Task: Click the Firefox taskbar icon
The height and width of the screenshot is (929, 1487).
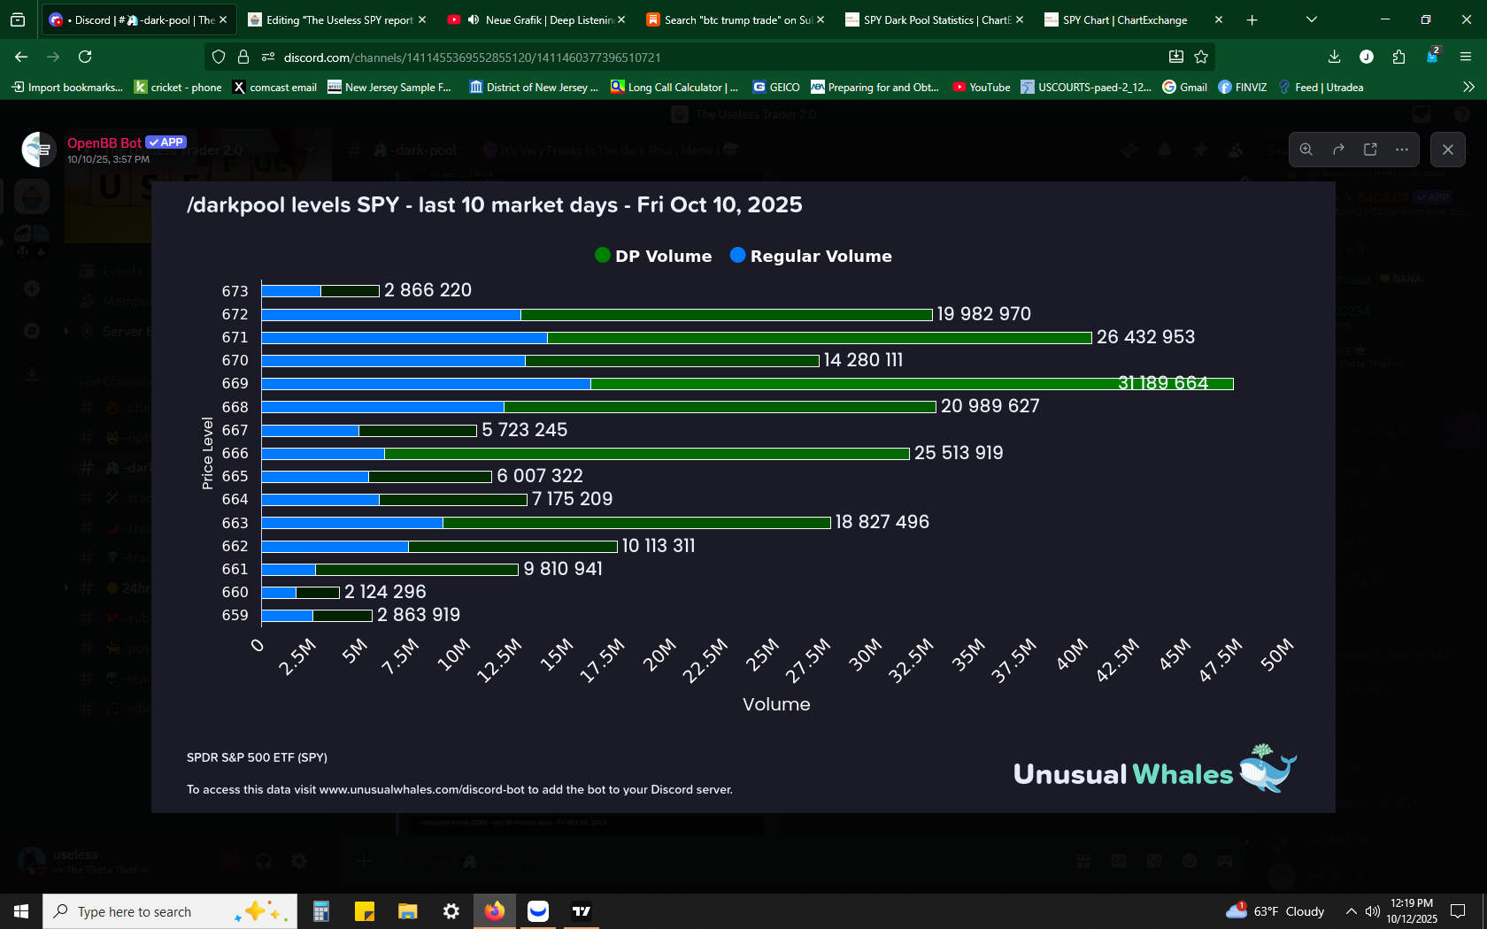Action: pyautogui.click(x=494, y=911)
